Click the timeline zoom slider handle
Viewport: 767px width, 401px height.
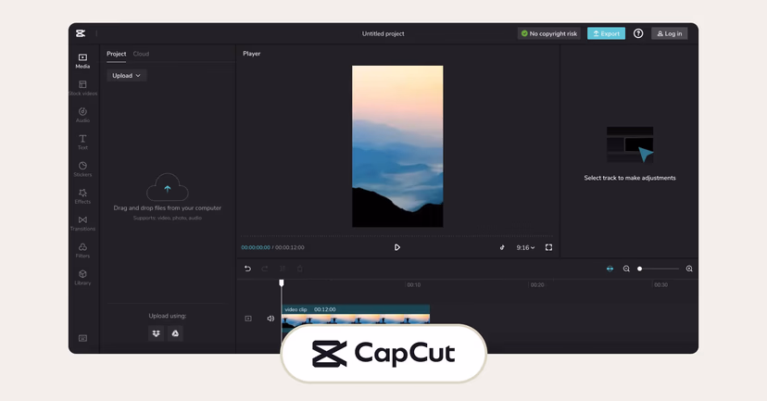639,269
